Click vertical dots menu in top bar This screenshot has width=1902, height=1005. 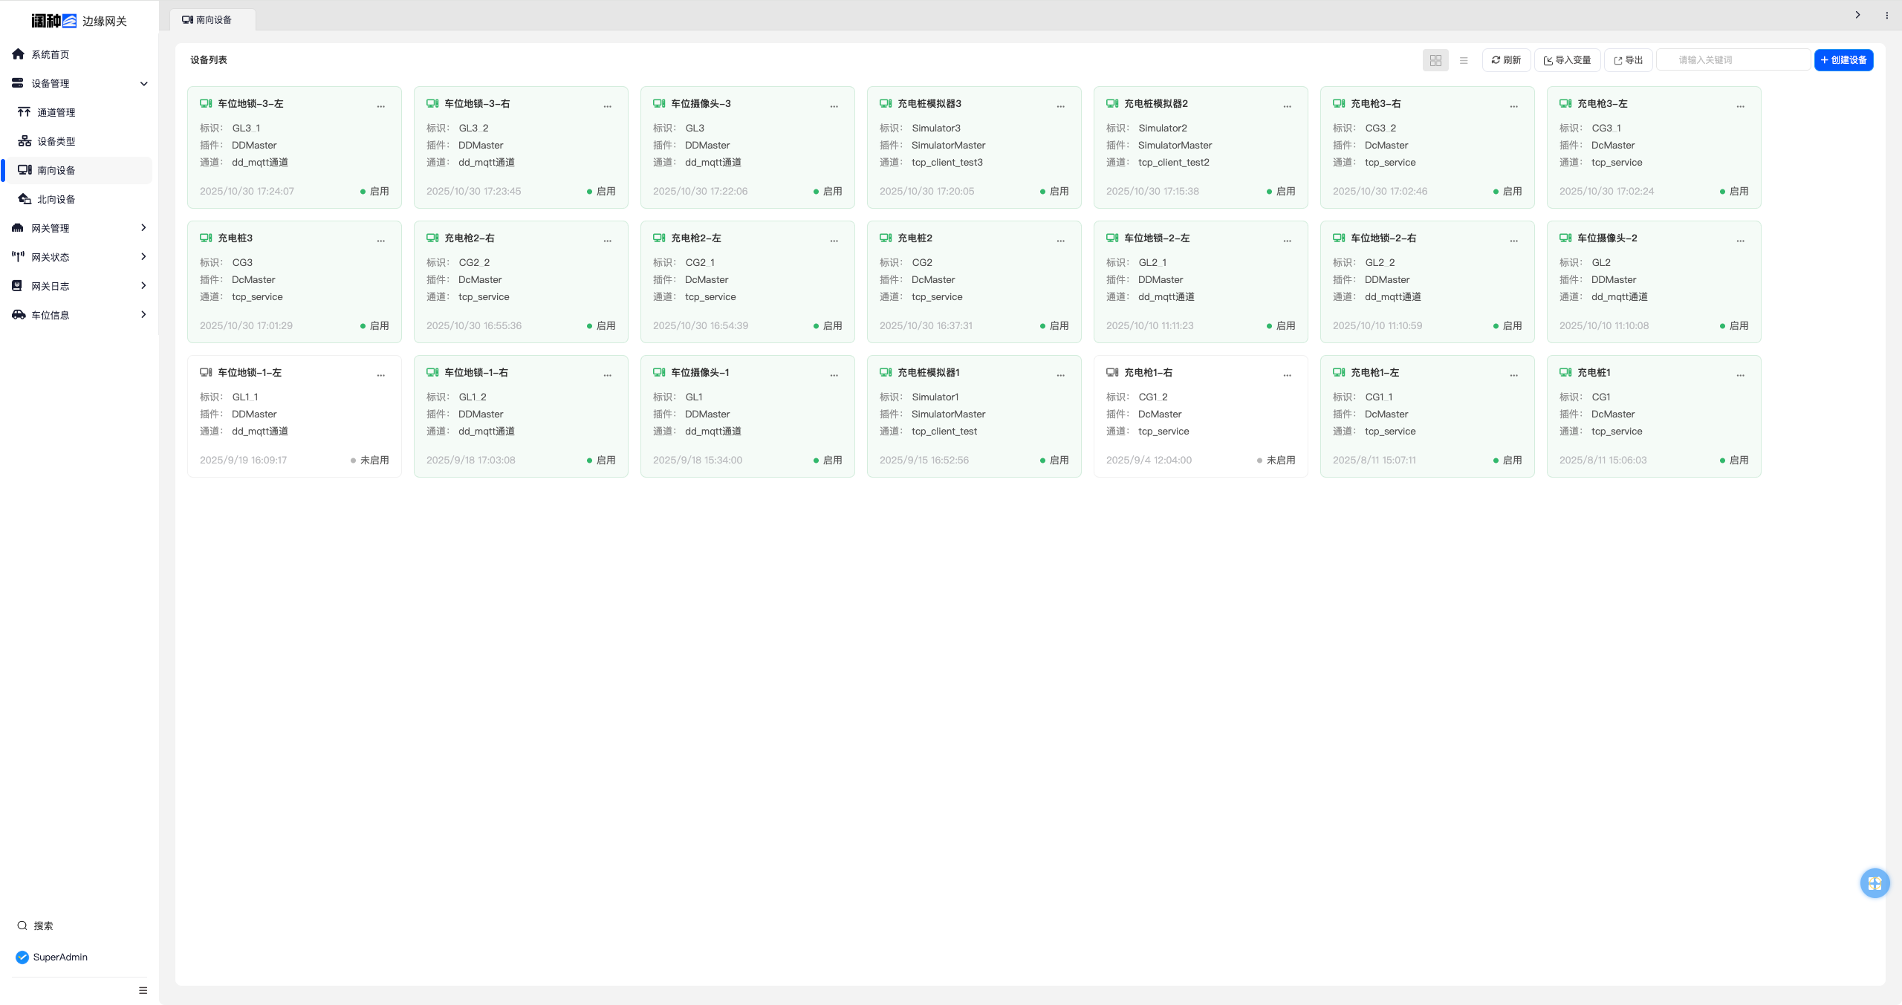coord(1886,15)
